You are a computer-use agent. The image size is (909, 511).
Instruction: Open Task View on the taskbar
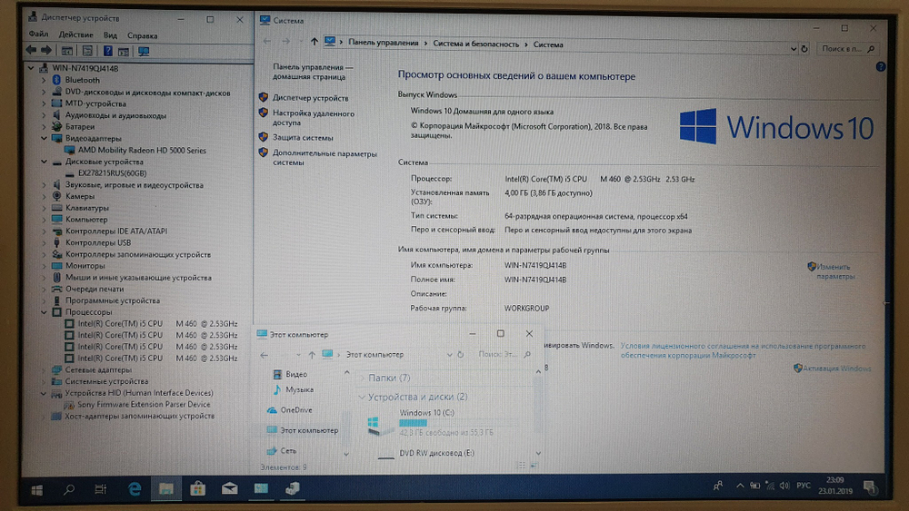[x=101, y=489]
